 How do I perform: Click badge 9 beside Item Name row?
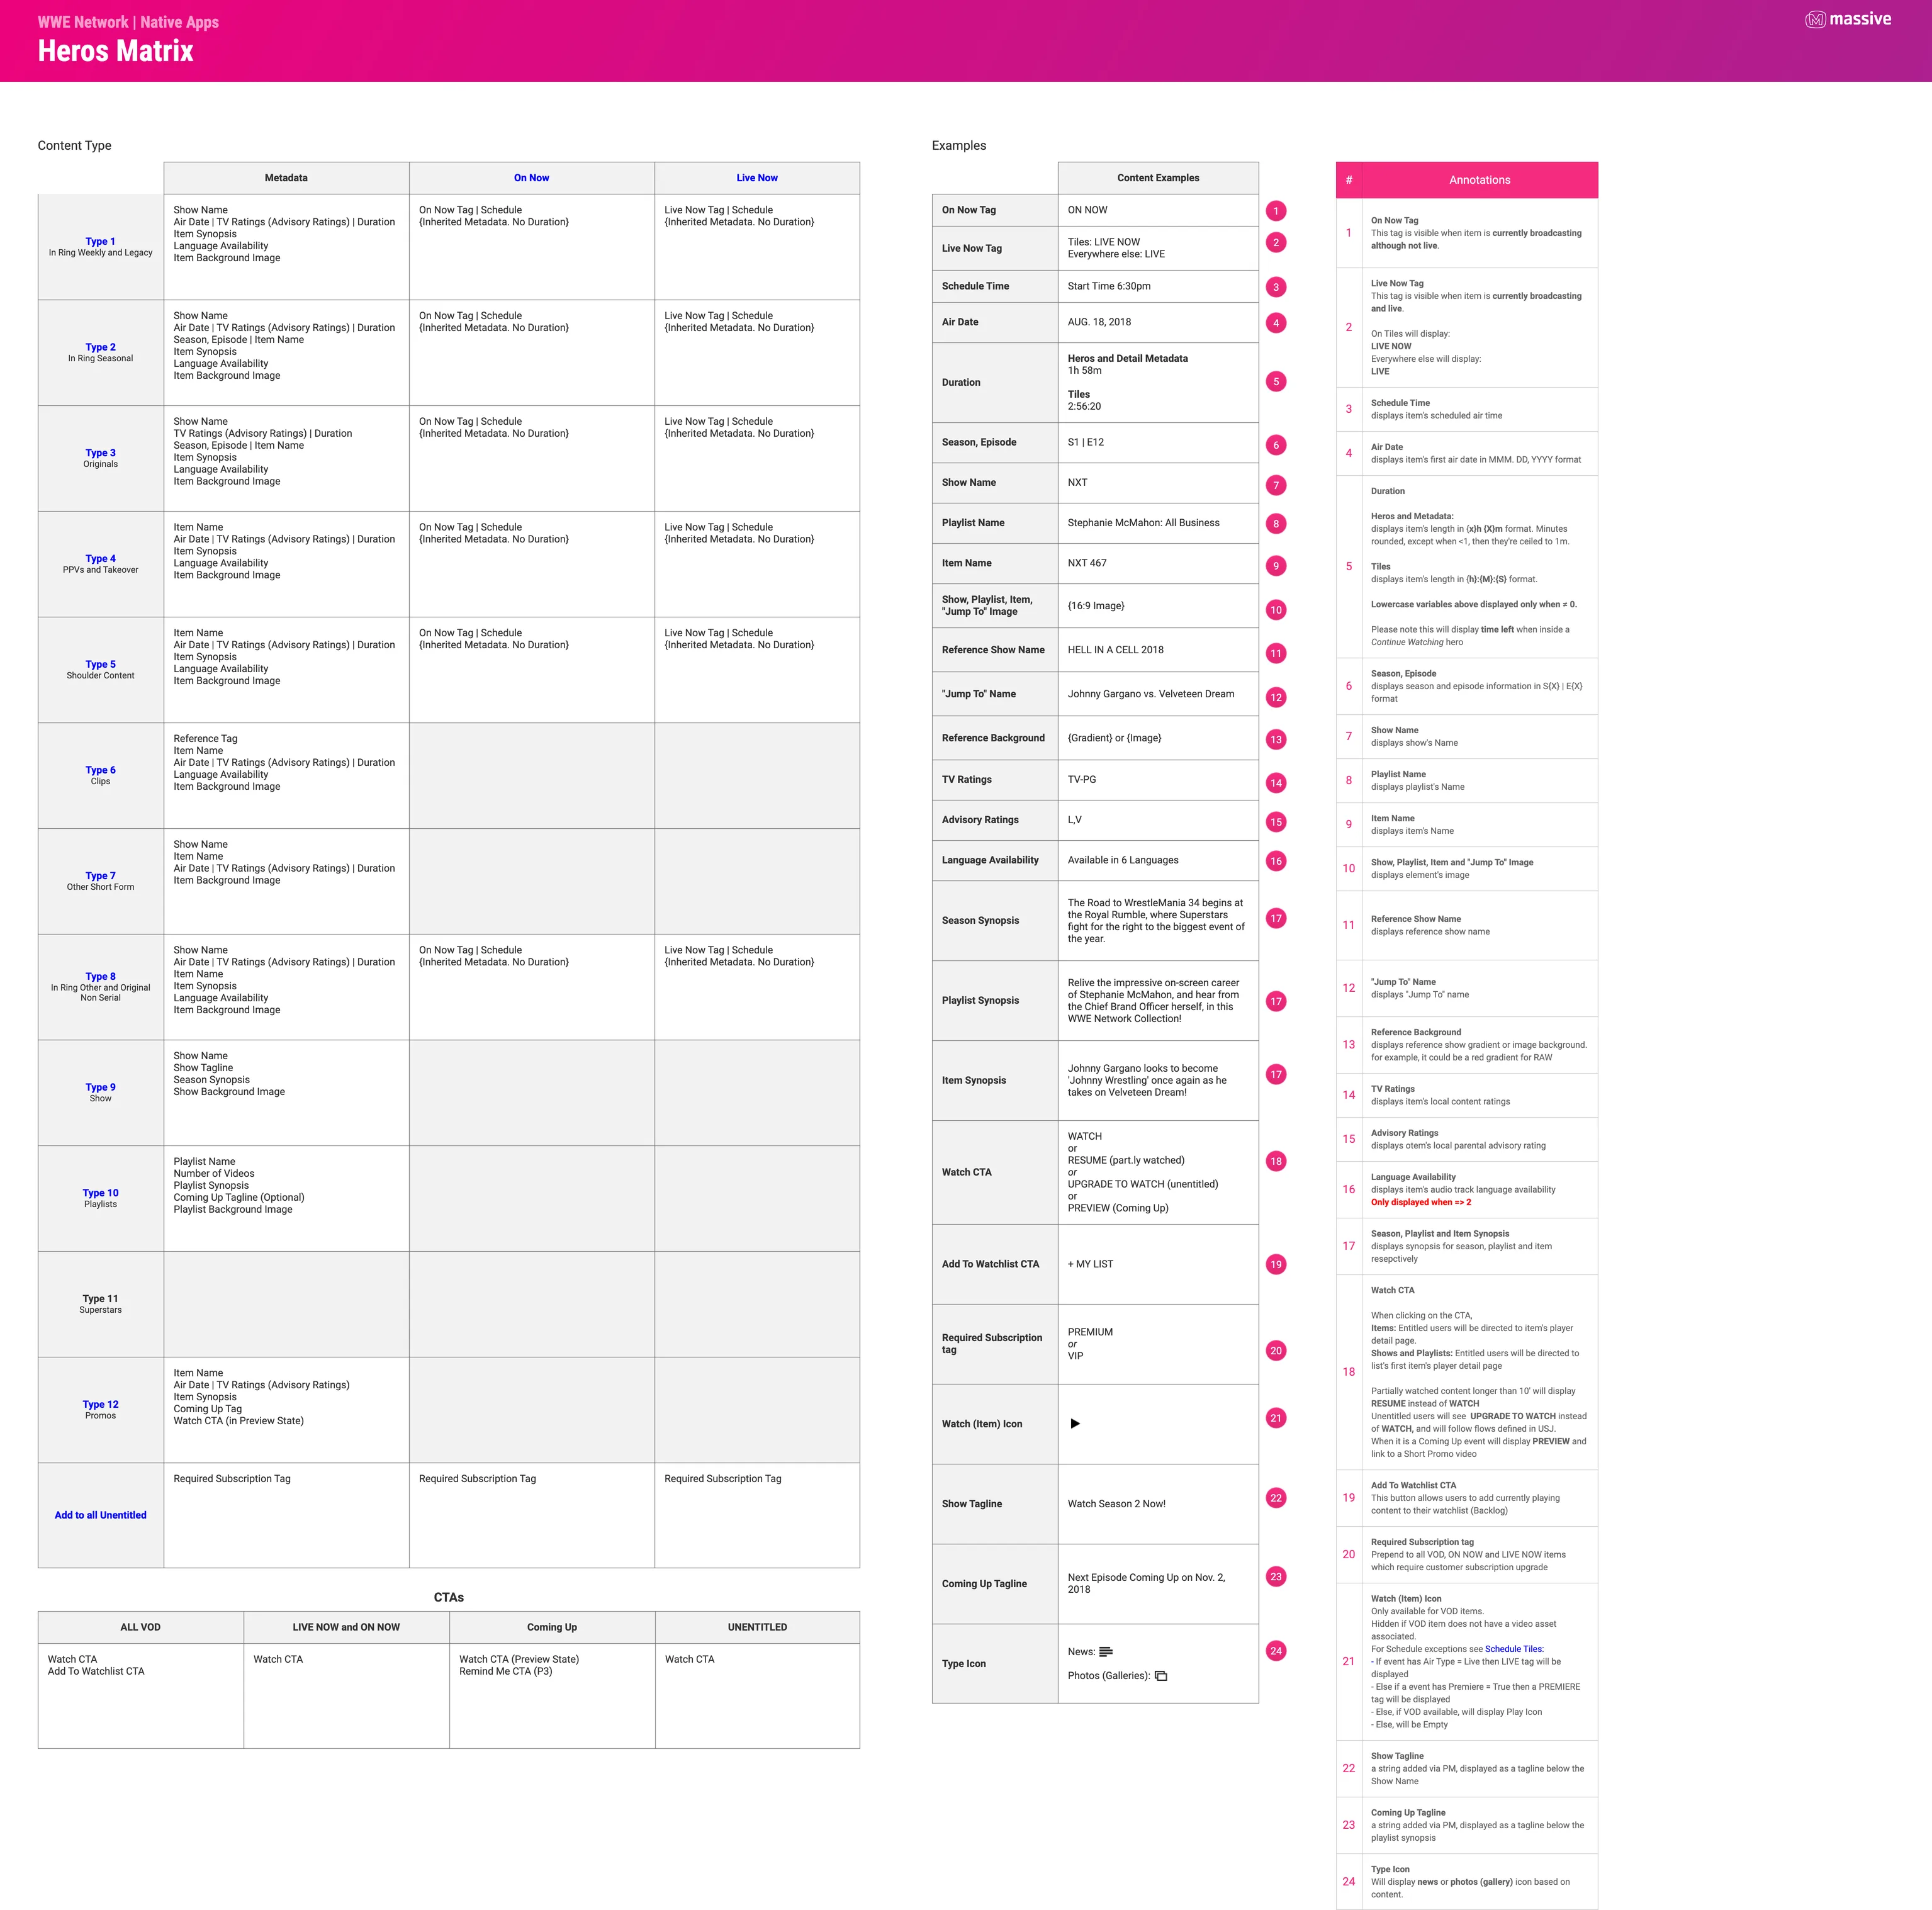1276,566
